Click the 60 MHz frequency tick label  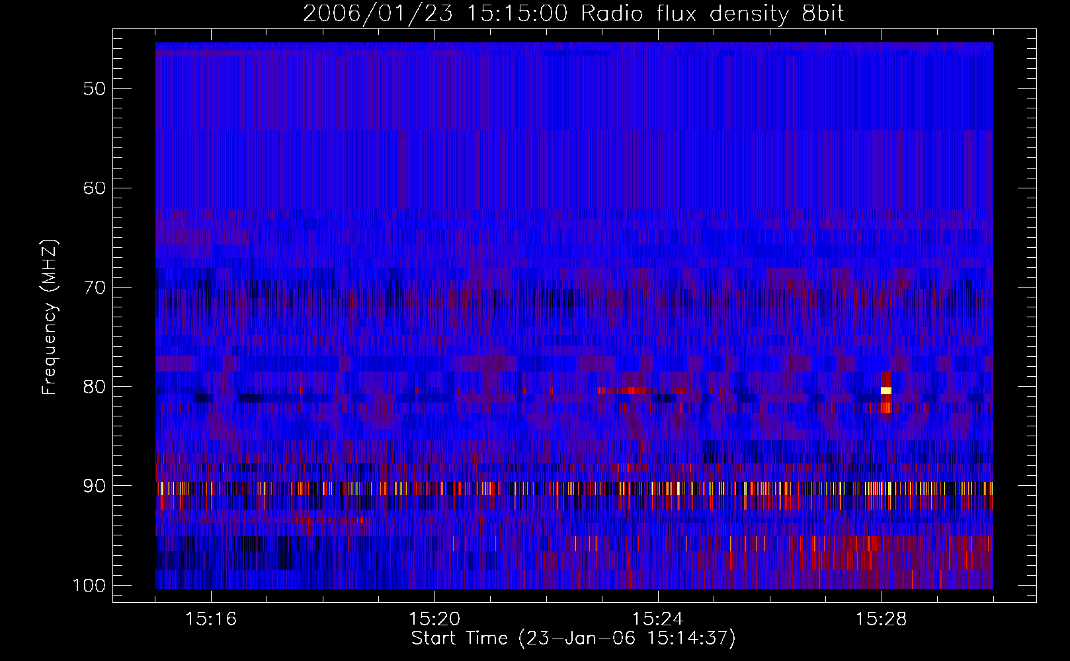[x=95, y=188]
